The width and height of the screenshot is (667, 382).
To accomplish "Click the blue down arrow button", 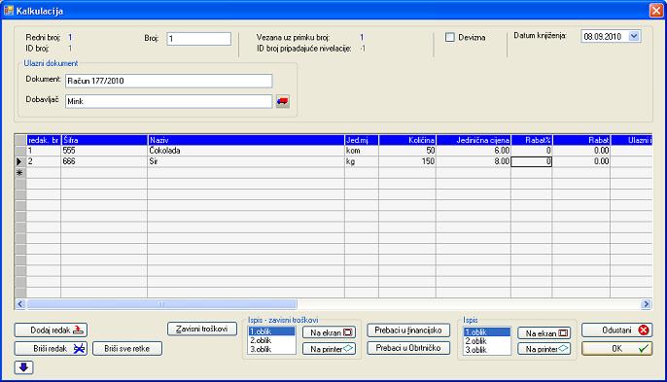I will [23, 367].
